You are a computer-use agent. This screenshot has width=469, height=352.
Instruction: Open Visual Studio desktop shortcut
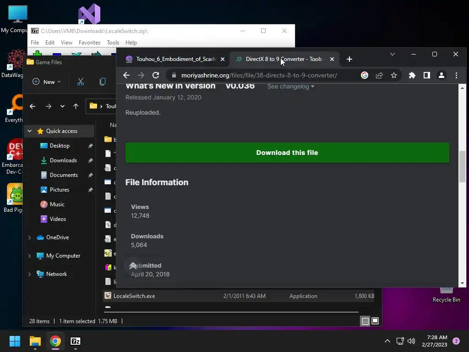pos(89,14)
